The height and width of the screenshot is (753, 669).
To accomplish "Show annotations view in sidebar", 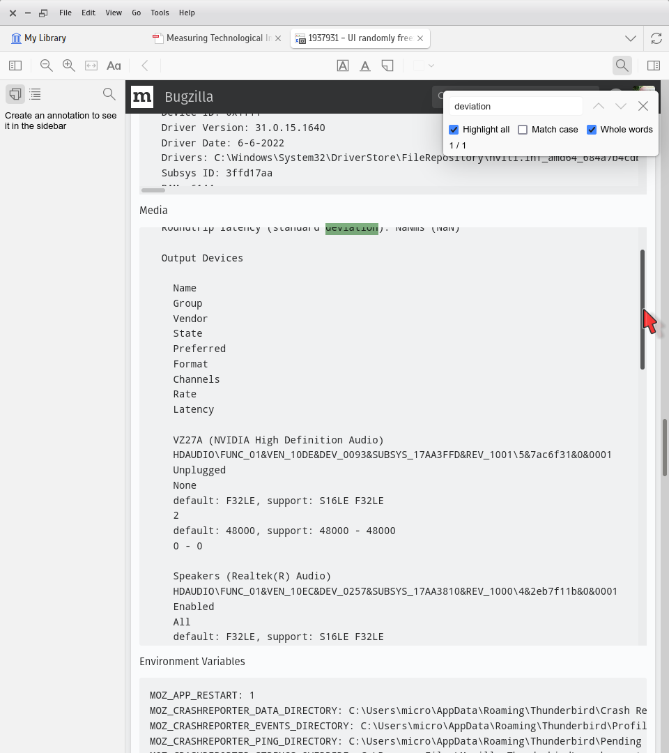I will coord(15,93).
